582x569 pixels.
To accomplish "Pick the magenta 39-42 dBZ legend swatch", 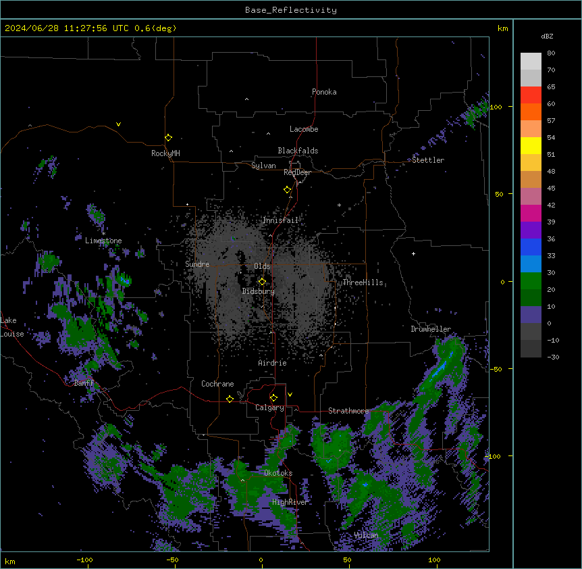I will click(531, 213).
